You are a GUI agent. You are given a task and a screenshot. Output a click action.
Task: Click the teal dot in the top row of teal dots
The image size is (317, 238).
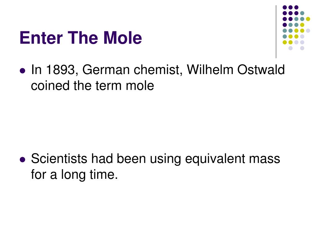pos(302,13)
